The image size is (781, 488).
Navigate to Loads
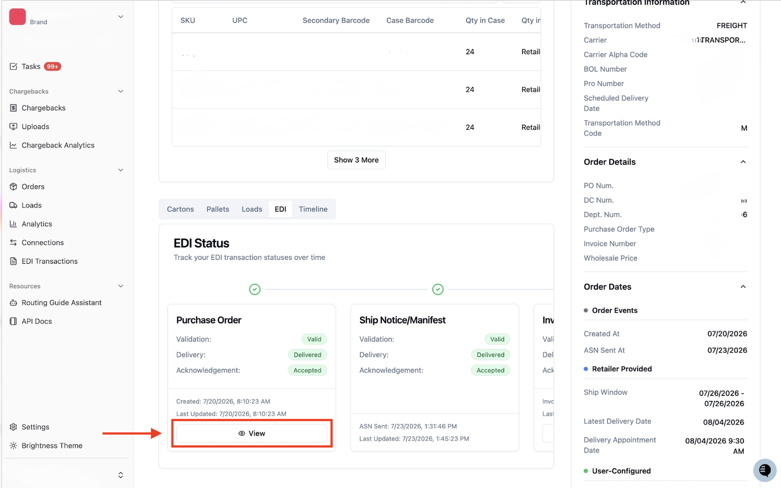click(31, 205)
